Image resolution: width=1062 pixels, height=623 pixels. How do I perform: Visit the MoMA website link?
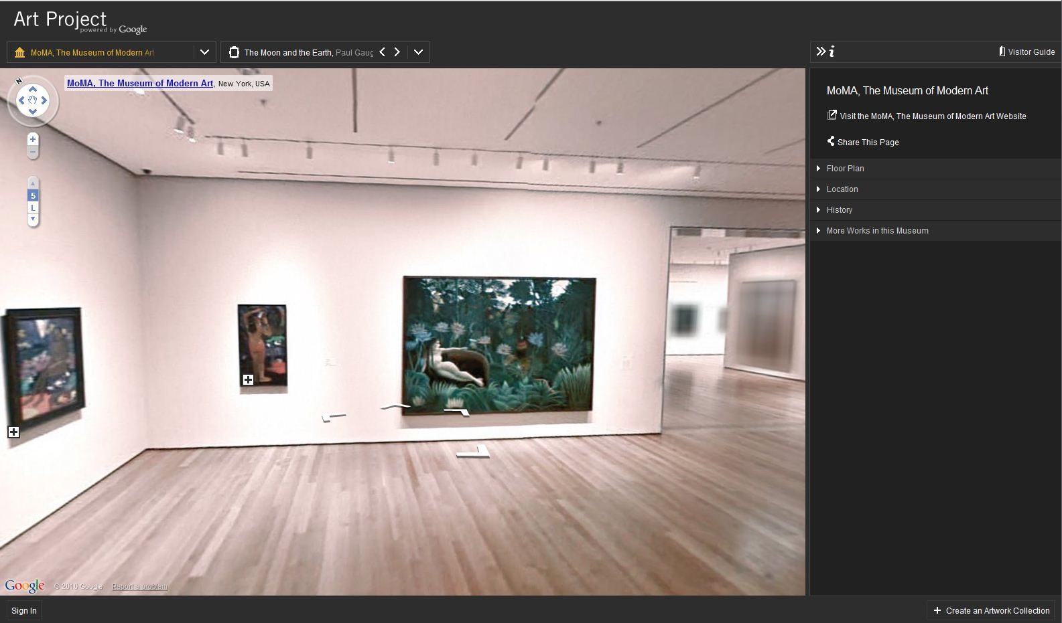click(x=933, y=116)
